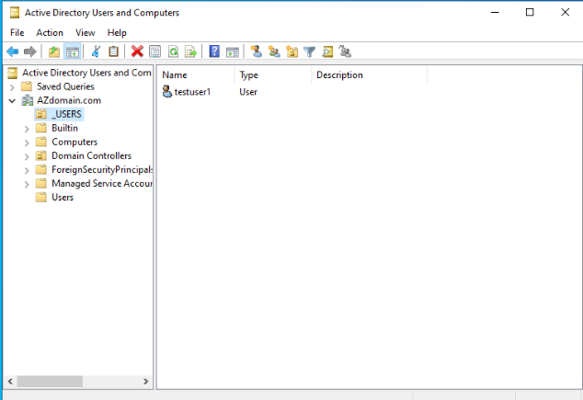Open Properties from the toolbar
The image size is (583, 400).
click(x=155, y=51)
